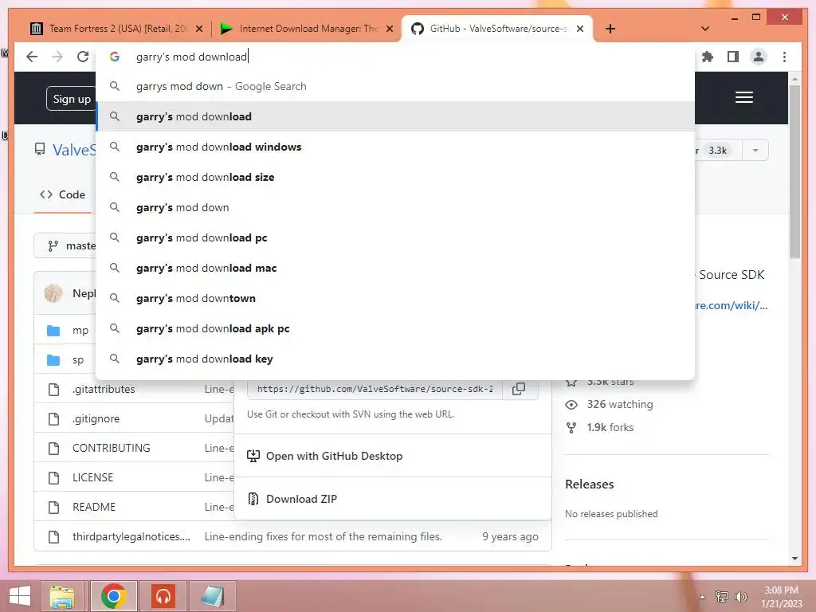Choose suggestion "garry's mod download size"
Image resolution: width=816 pixels, height=612 pixels.
click(395, 177)
